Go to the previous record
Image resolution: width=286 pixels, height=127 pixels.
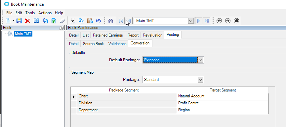129,21
